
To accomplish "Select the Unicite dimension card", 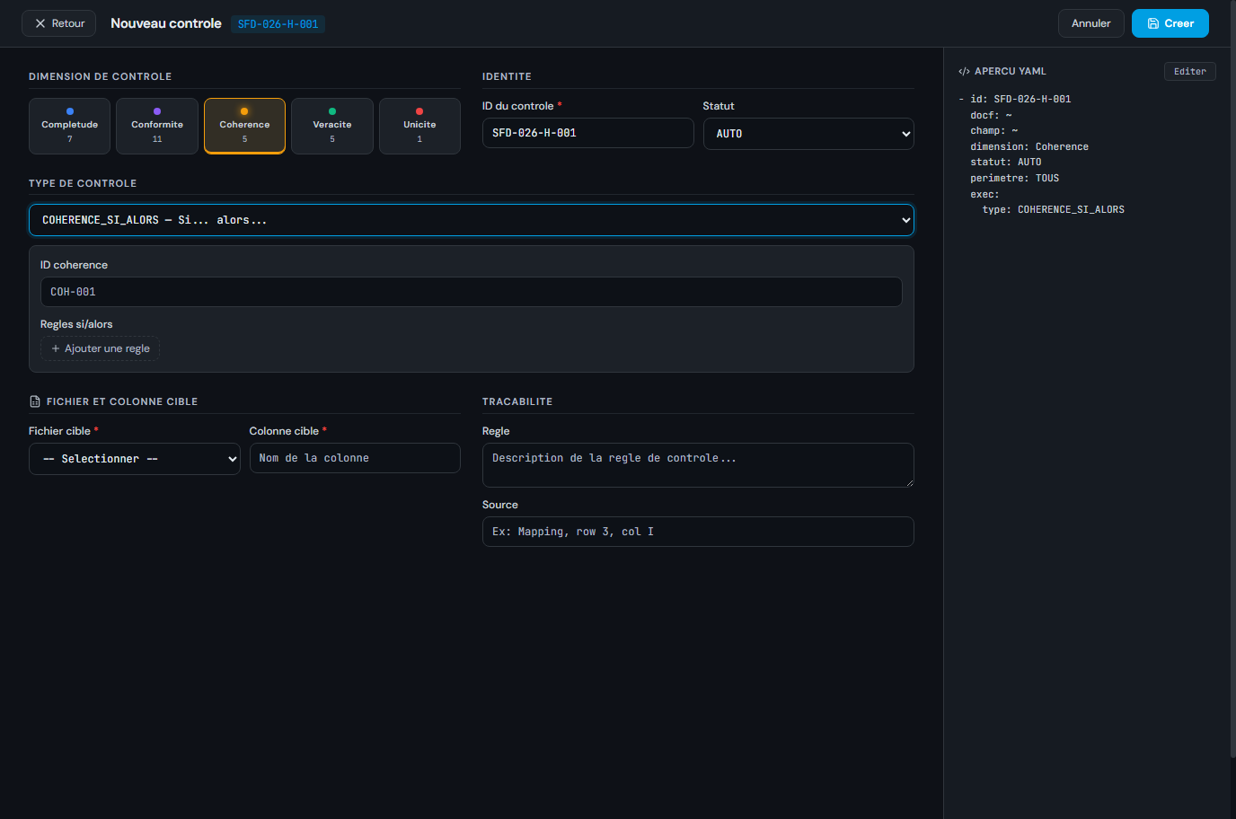I will tap(419, 126).
